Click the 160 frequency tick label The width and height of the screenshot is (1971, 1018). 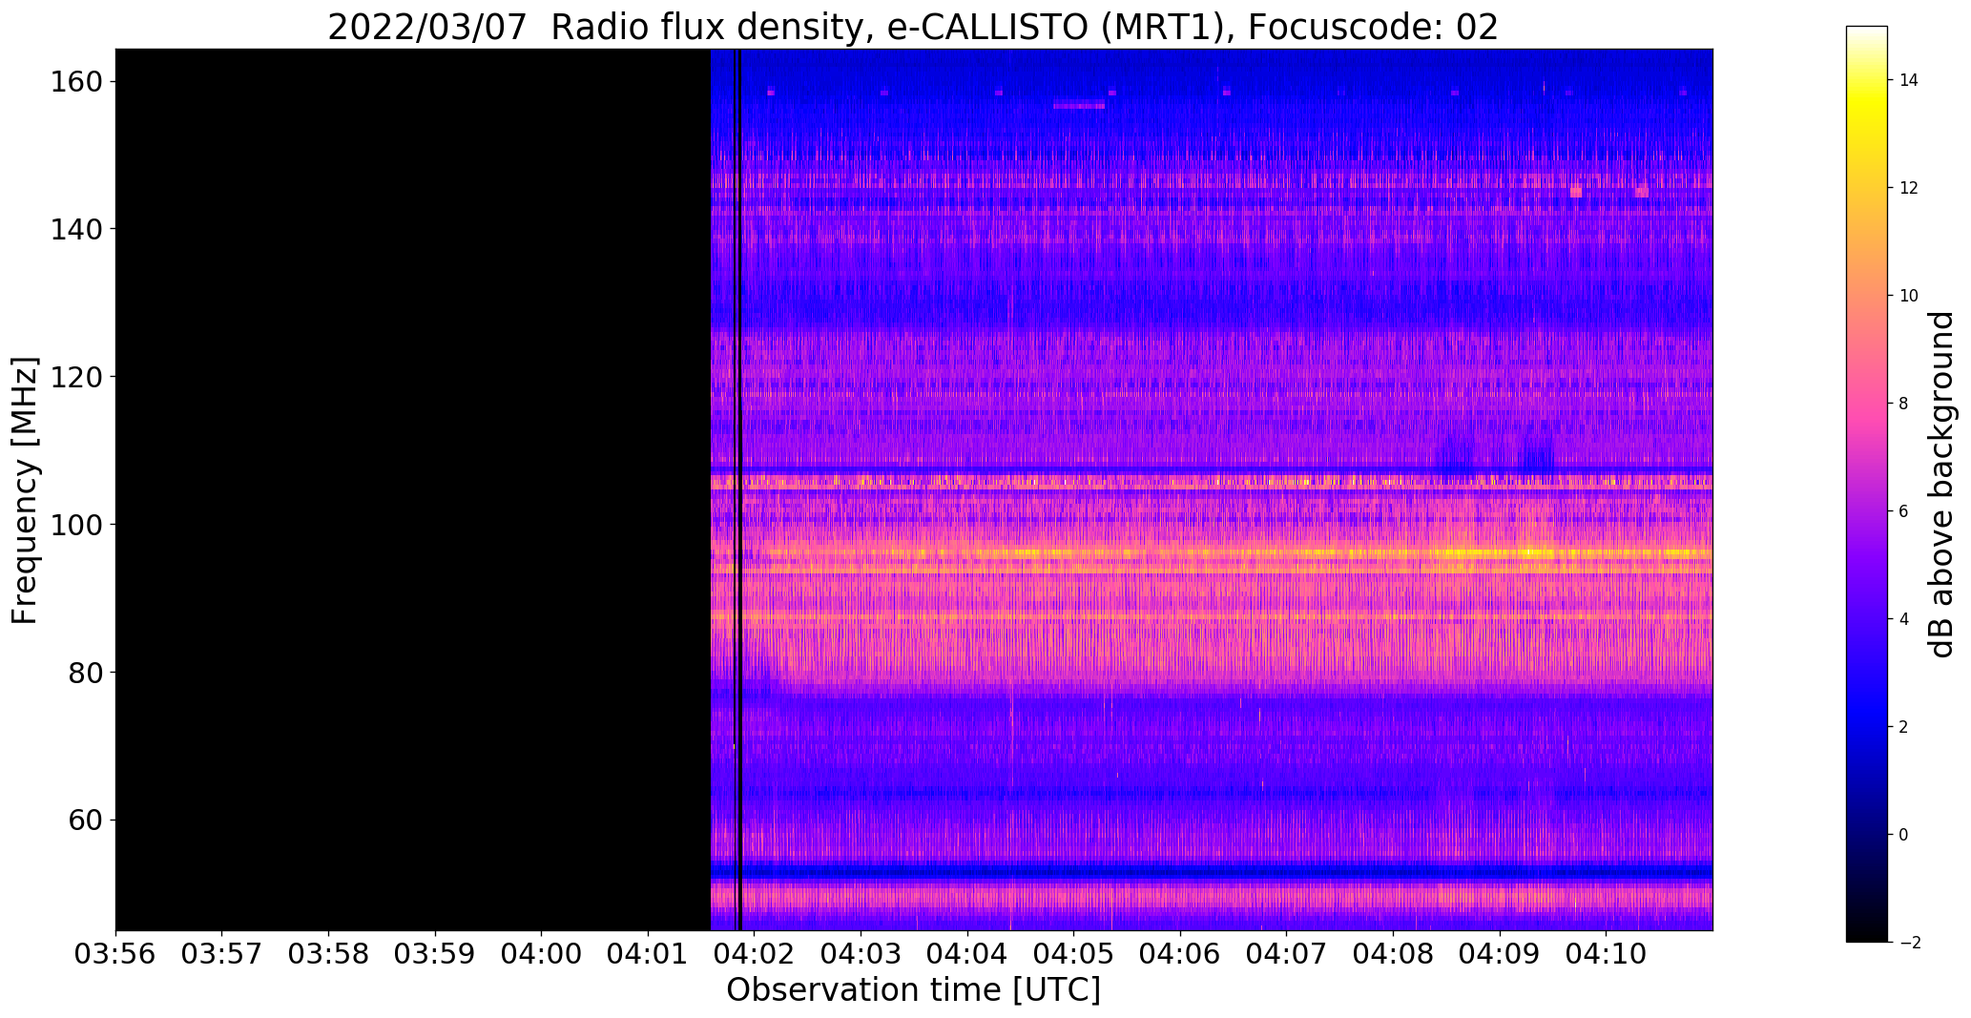[x=78, y=82]
